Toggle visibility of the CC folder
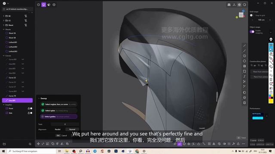Screen dimensions: 275x154 26,21
